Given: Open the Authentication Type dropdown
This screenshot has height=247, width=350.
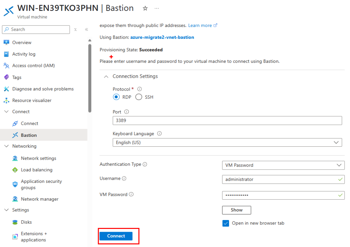Looking at the screenshot, I should [x=283, y=165].
